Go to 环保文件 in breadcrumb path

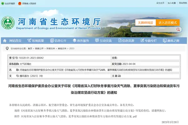[x=50, y=48]
